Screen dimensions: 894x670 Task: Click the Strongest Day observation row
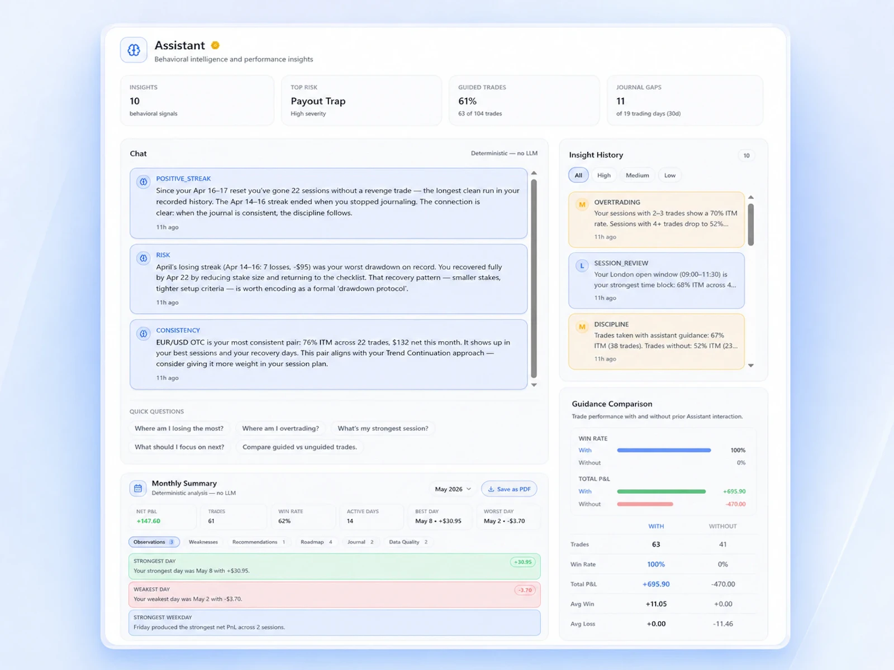click(335, 566)
